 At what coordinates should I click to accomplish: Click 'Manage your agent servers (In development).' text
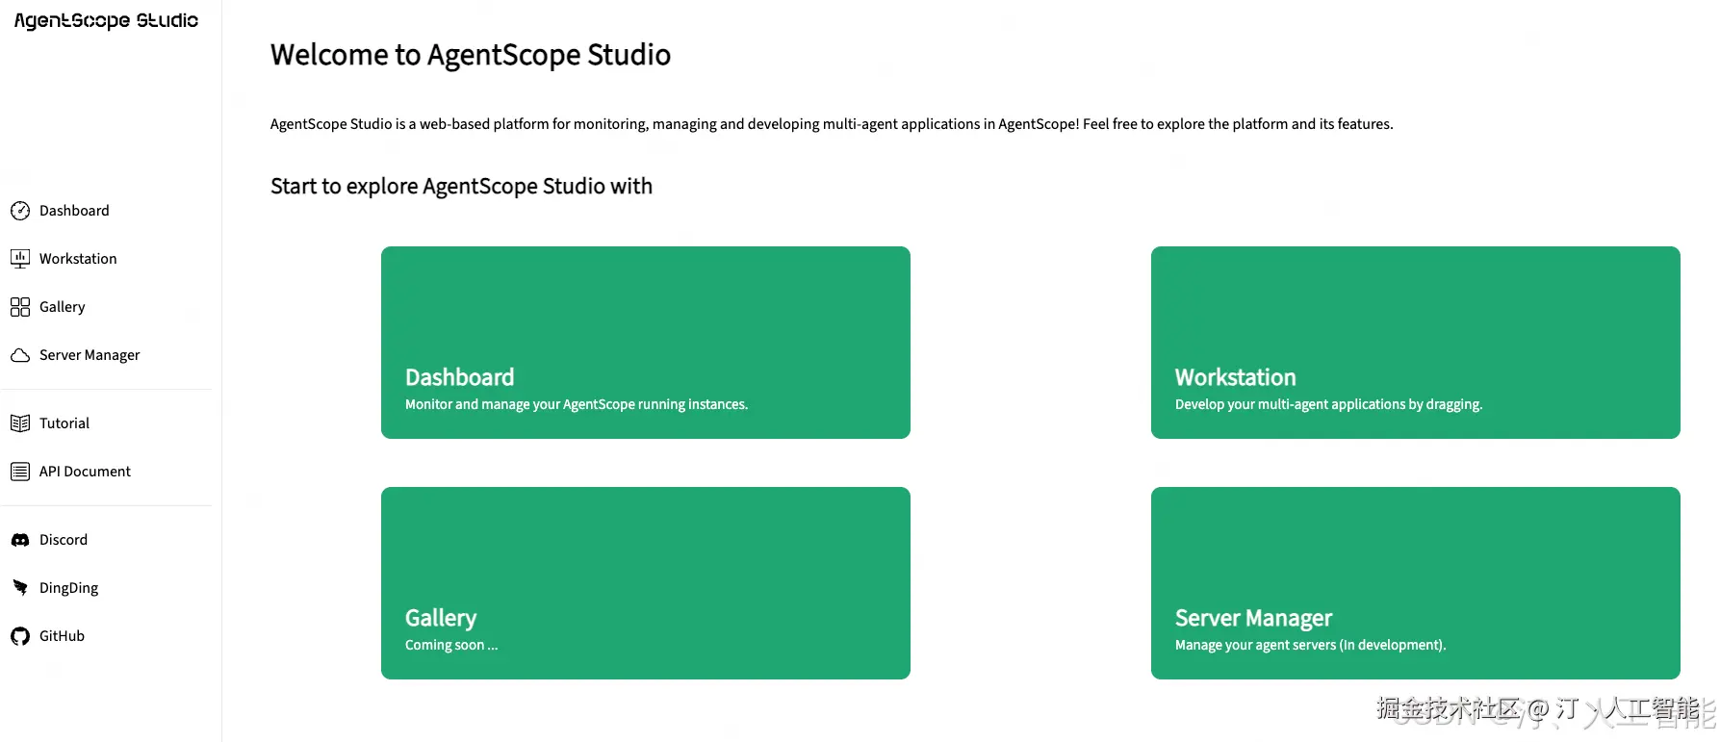click(x=1310, y=645)
